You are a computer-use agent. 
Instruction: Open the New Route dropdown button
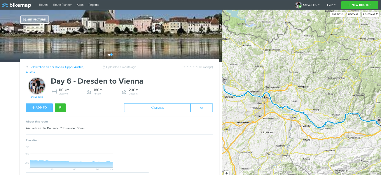[x=360, y=5]
